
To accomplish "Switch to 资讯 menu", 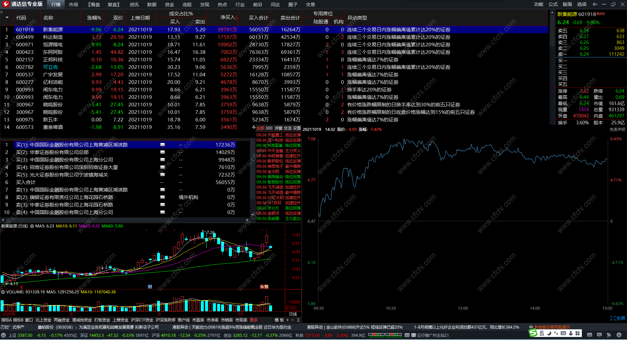I will click(134, 4).
